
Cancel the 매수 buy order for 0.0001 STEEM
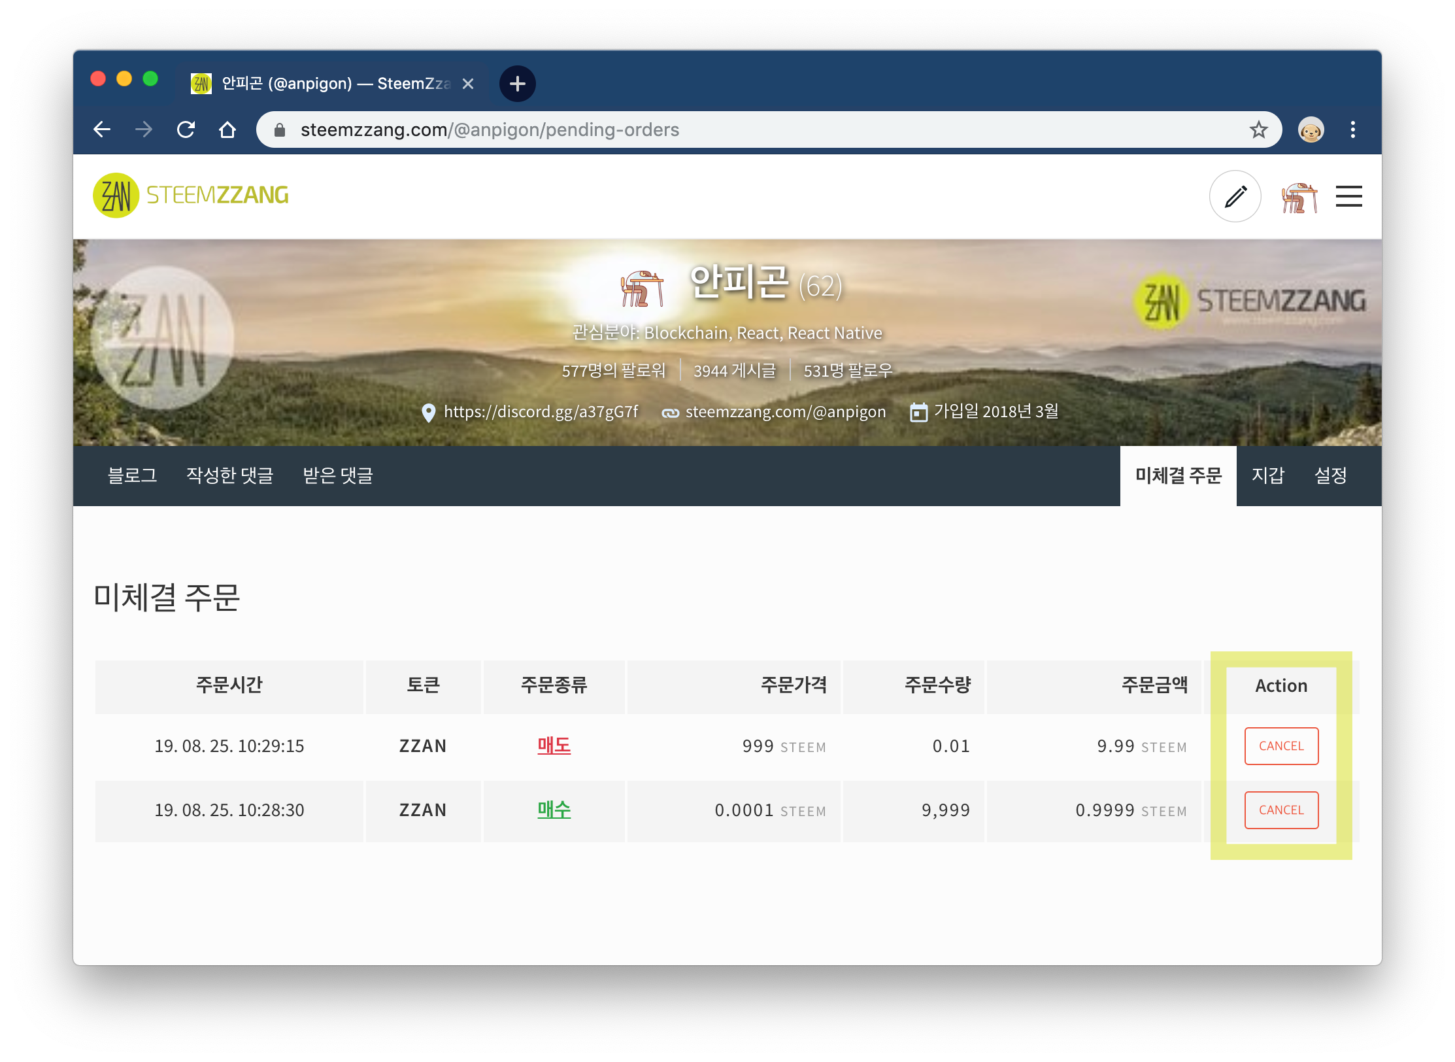pos(1281,810)
